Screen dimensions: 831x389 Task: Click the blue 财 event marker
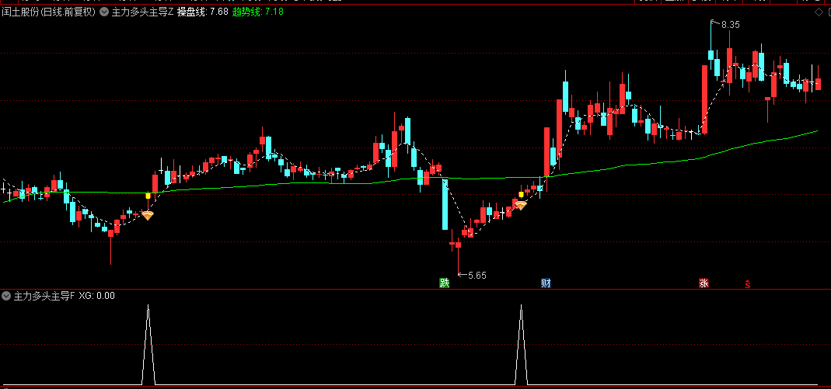click(x=546, y=283)
